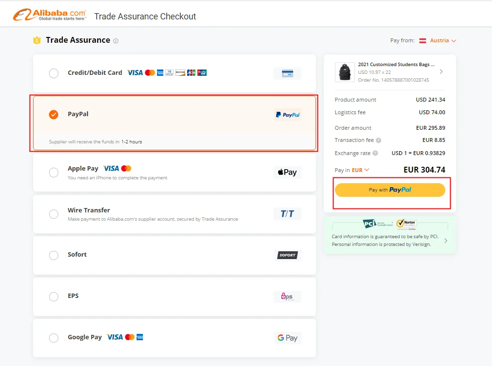Image resolution: width=492 pixels, height=366 pixels.
Task: Expand the PCI security info chevron
Action: point(445,241)
